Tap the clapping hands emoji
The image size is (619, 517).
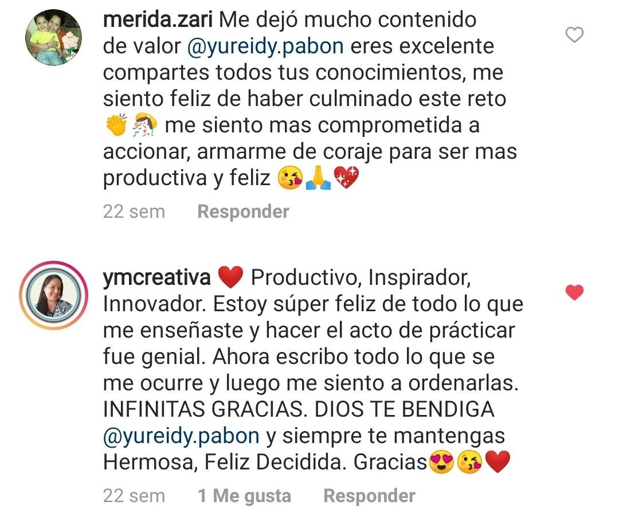coord(116,125)
